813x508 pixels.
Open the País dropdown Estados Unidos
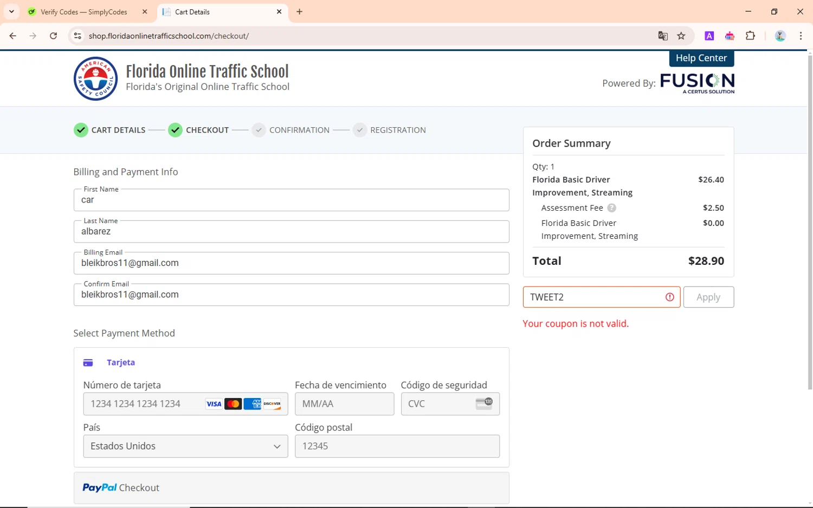[185, 446]
